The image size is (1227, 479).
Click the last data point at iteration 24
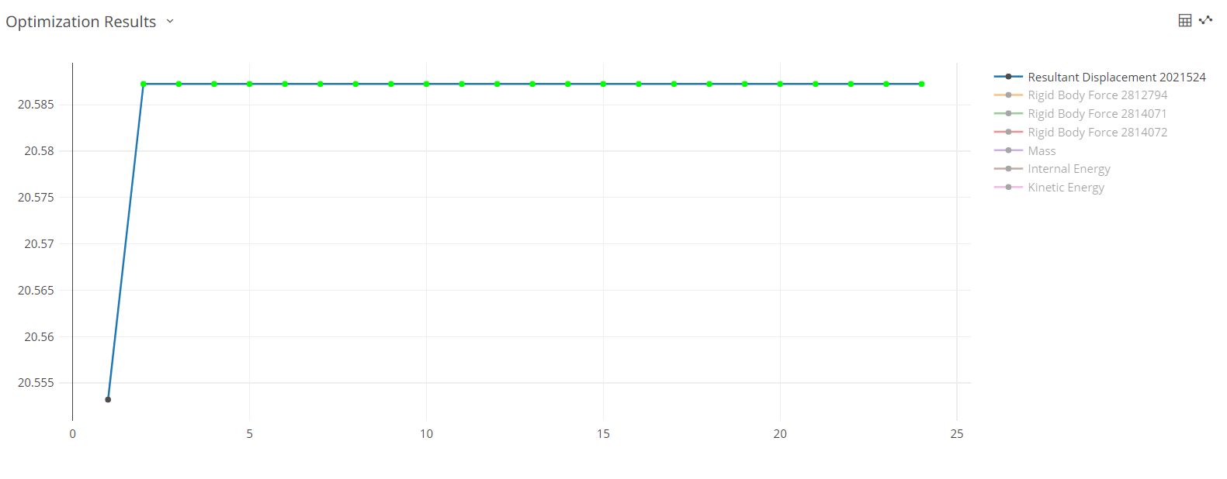pos(922,84)
